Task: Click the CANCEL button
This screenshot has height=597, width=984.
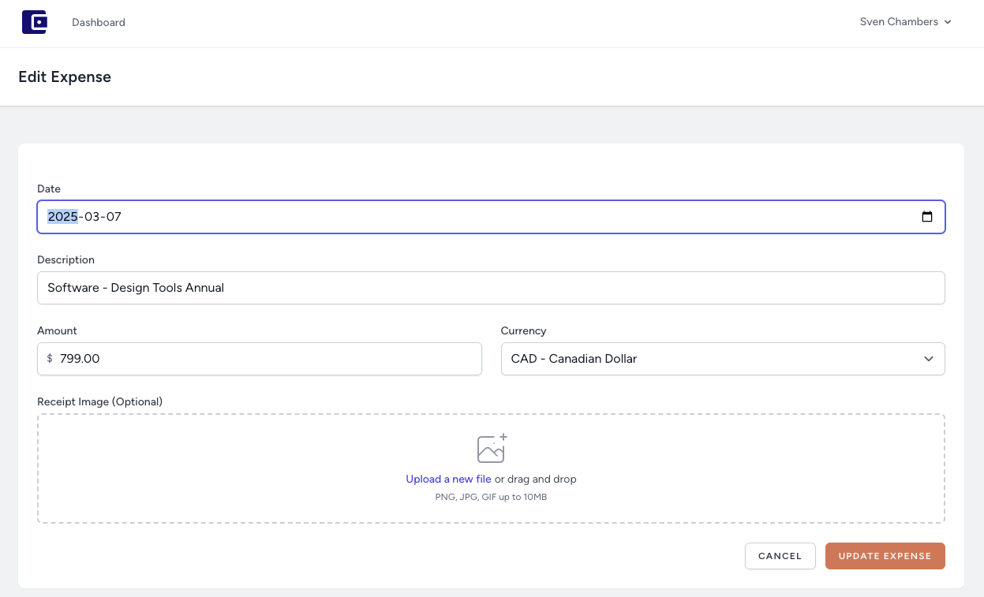Action: pyautogui.click(x=780, y=556)
